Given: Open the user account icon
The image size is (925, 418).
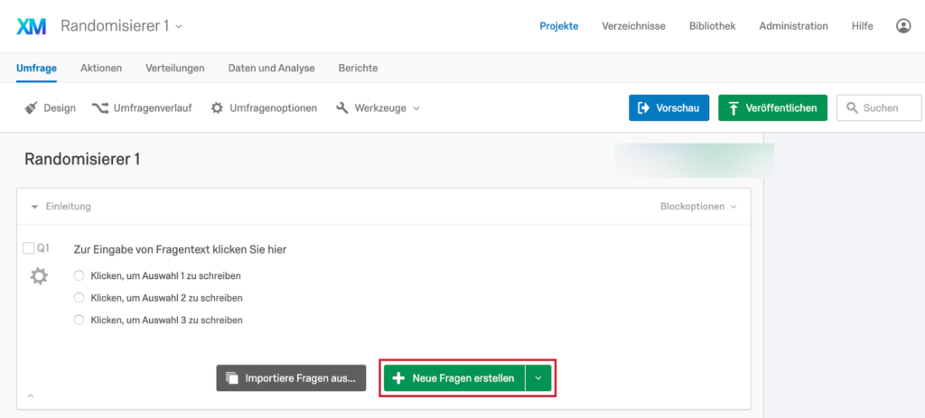Looking at the screenshot, I should point(903,26).
